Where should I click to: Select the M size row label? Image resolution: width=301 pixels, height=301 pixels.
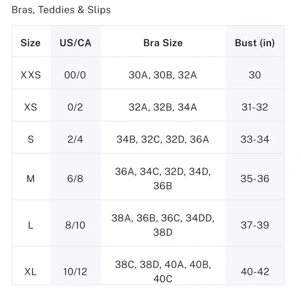pyautogui.click(x=31, y=179)
